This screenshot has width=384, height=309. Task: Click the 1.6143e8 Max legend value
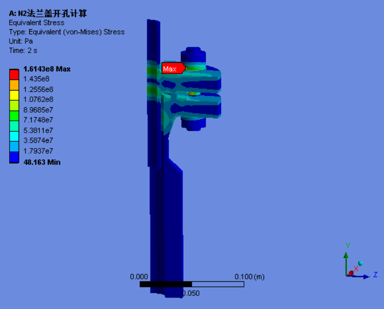[x=47, y=69]
